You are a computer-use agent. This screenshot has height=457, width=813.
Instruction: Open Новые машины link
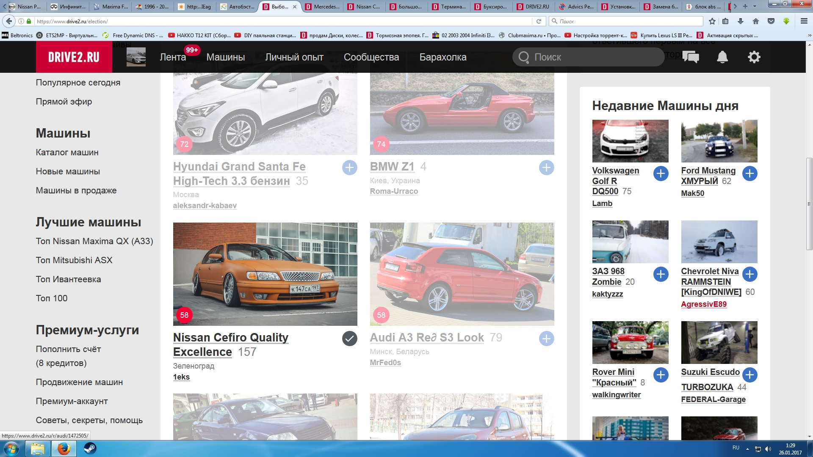click(68, 171)
